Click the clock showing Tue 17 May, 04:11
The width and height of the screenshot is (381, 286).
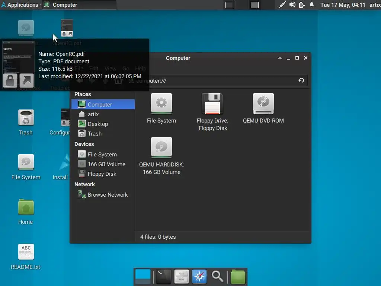click(x=343, y=5)
